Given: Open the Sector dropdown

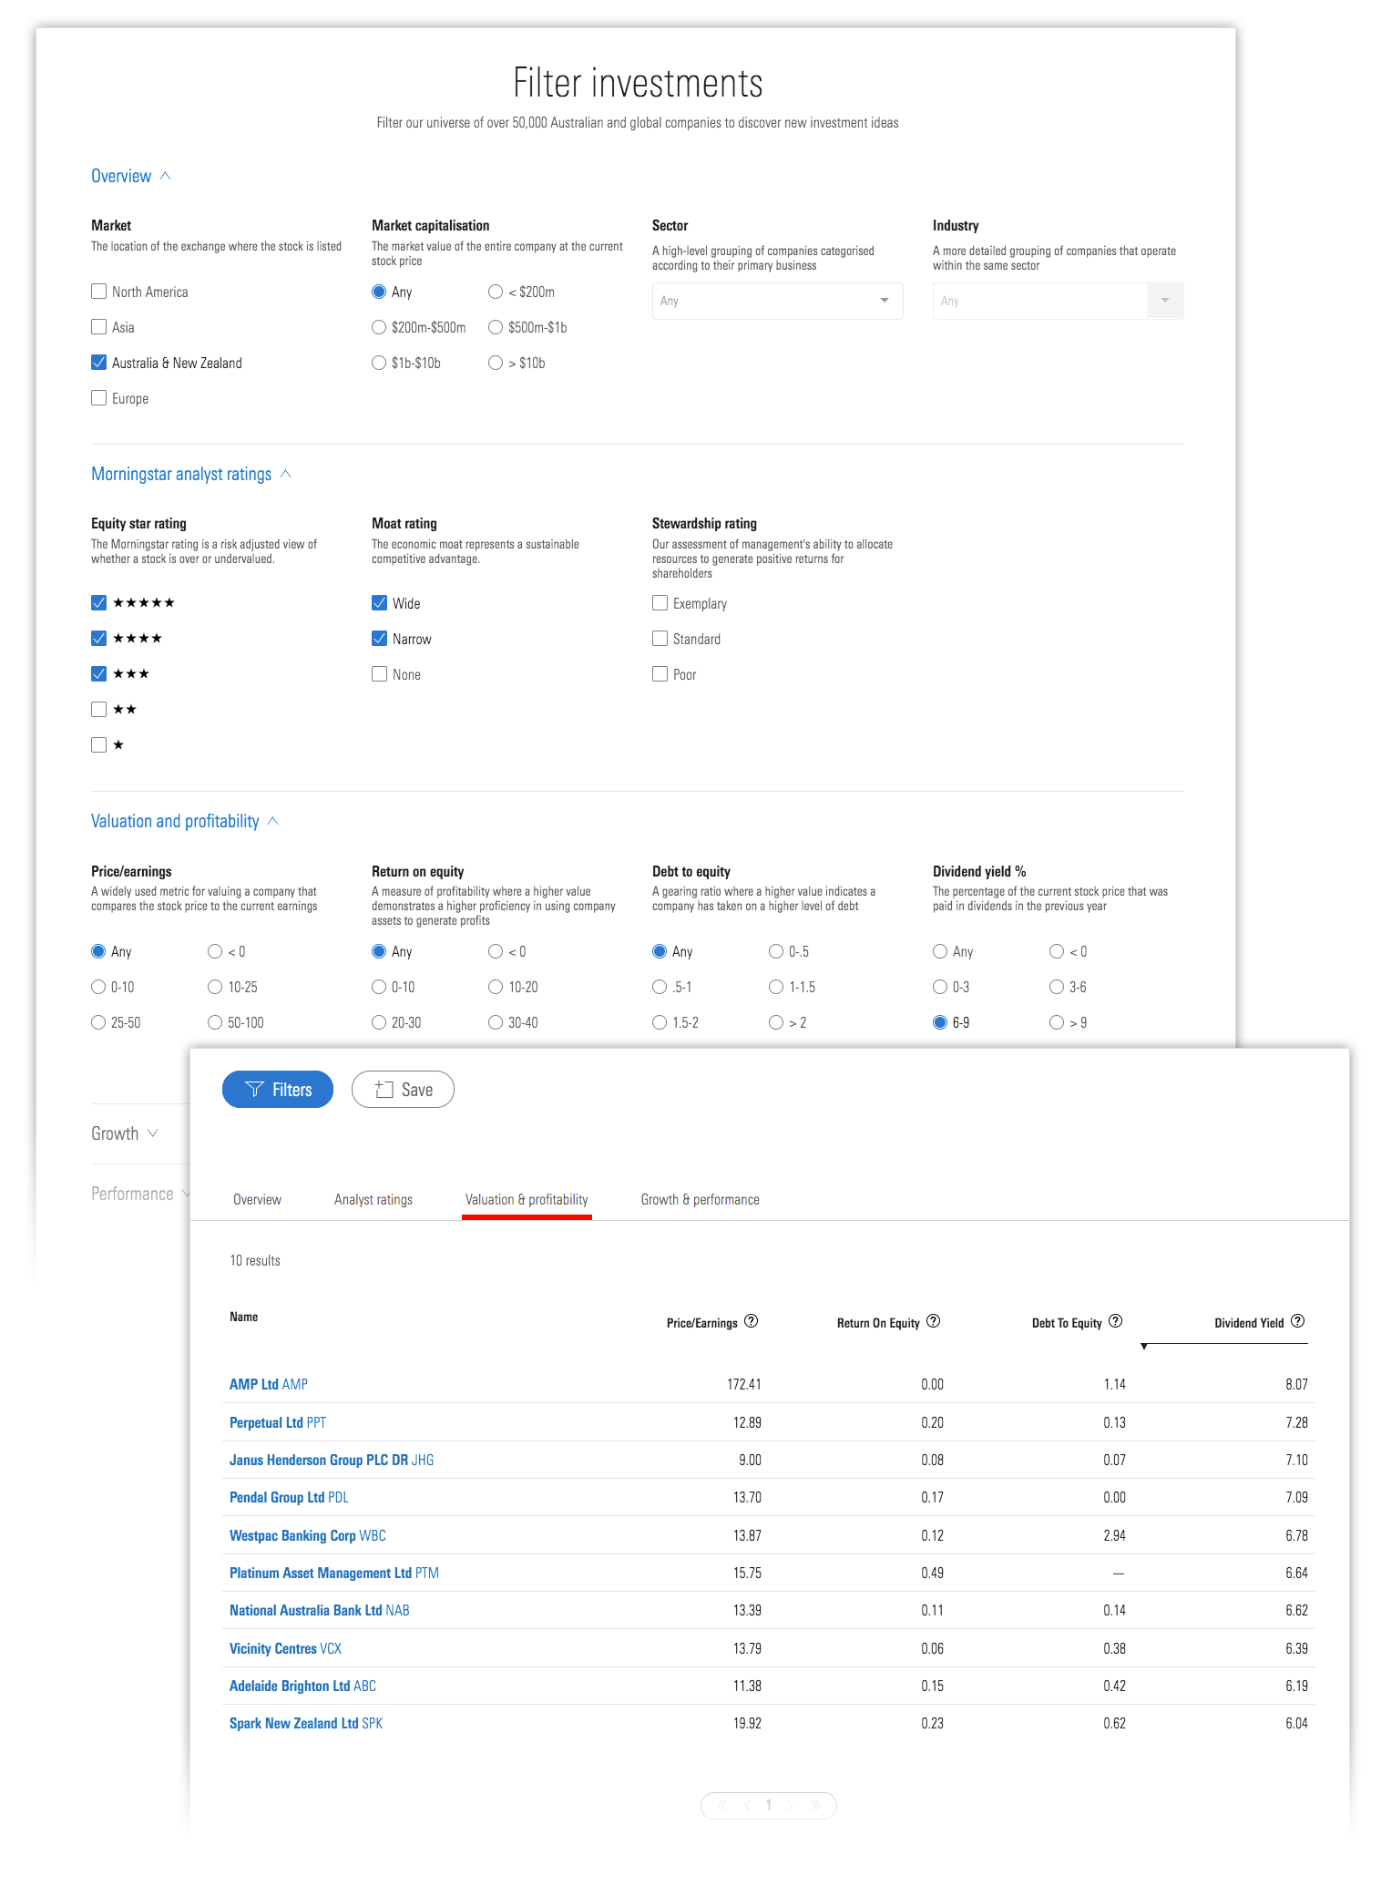Looking at the screenshot, I should click(777, 301).
